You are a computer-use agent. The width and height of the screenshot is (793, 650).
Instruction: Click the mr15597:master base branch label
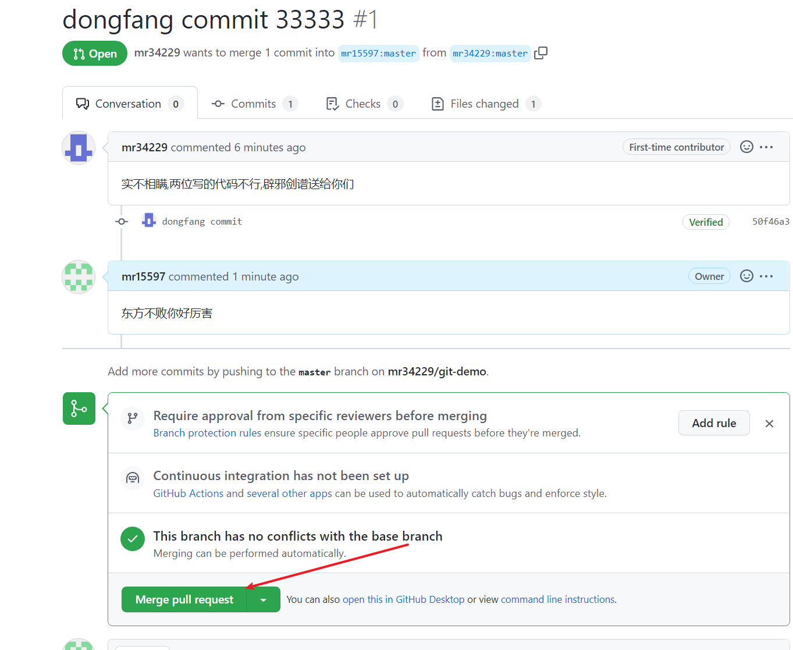[379, 54]
